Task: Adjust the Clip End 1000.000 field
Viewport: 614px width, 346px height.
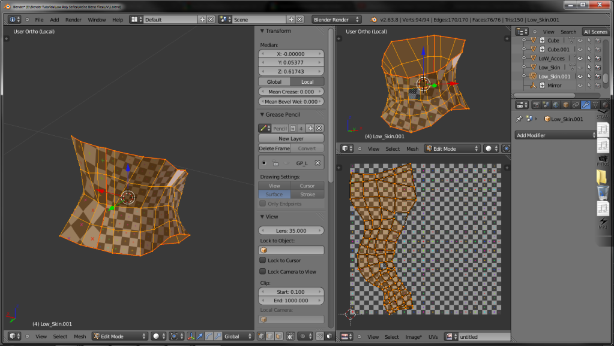Action: tap(291, 301)
